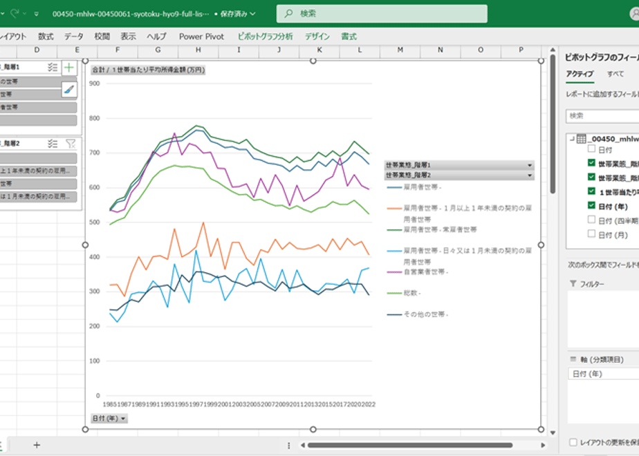
Task: Click the Redo arrow icon in title bar
Action: pos(15,13)
